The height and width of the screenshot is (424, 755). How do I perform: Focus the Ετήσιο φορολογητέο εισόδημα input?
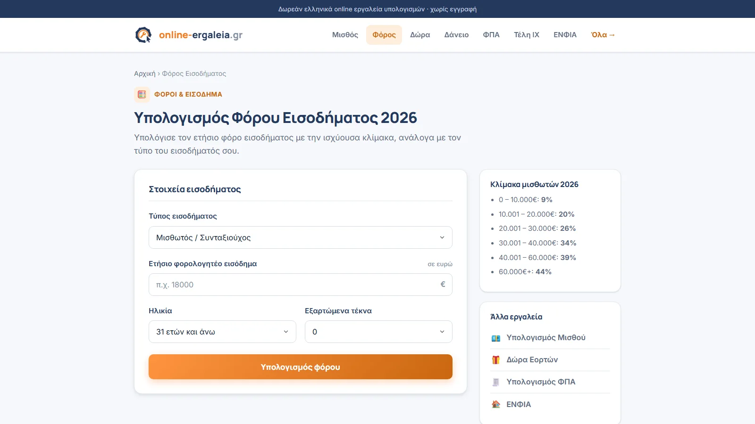[301, 285]
